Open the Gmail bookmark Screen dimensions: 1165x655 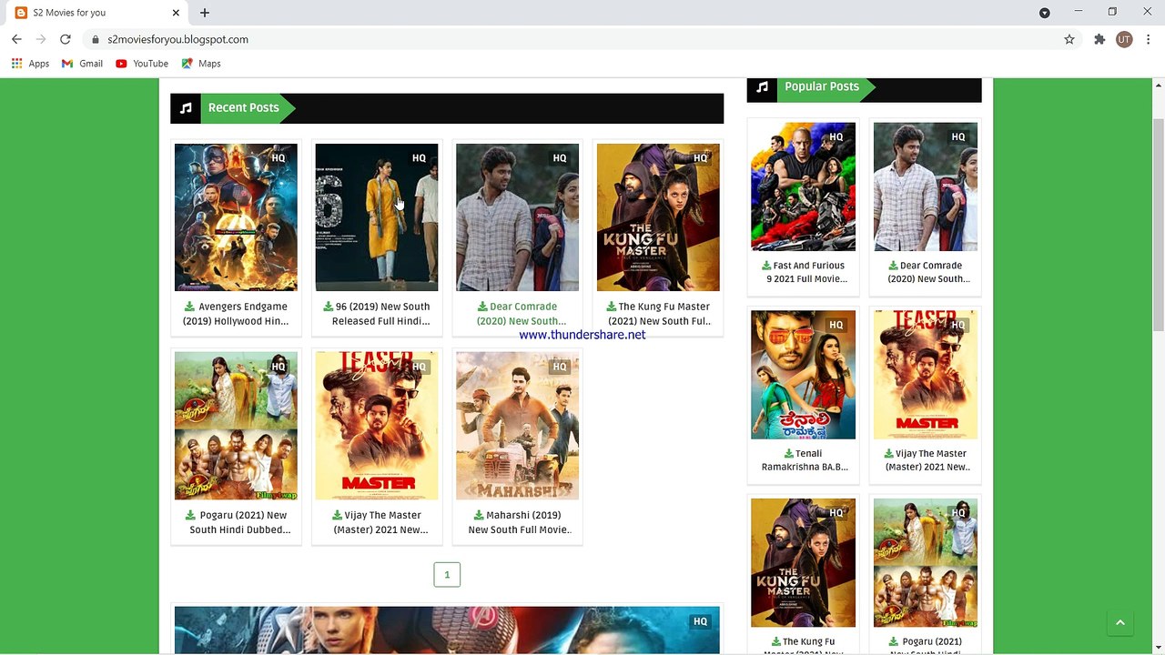tap(82, 64)
